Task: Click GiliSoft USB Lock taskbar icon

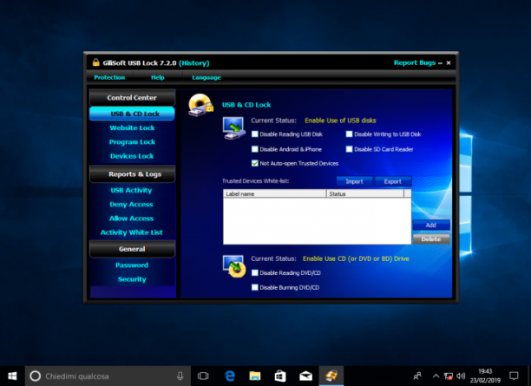Action: [331, 376]
